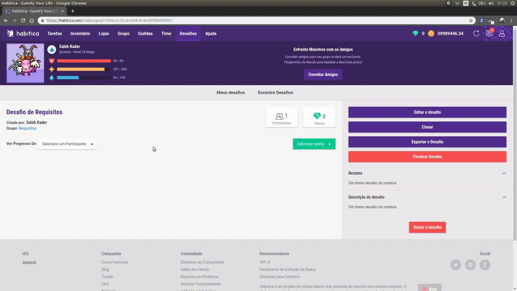Open Selecione um Participante dropdown
Screen dimensions: 517x291
coord(68,144)
